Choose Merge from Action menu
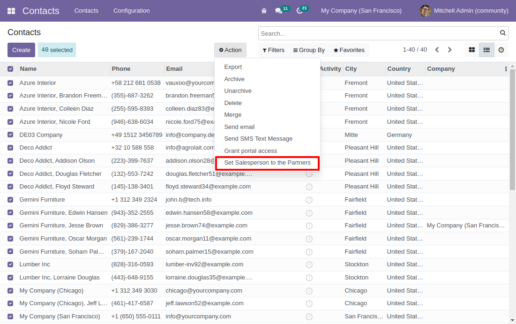 click(232, 115)
